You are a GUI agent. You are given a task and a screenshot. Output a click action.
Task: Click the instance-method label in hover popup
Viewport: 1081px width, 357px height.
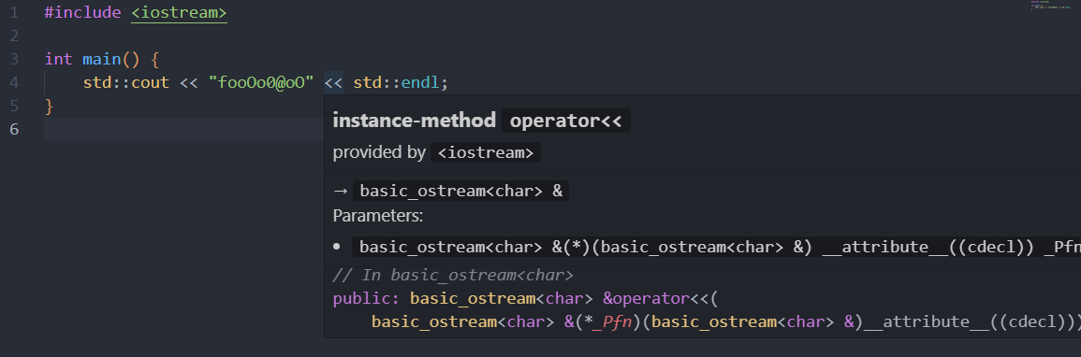415,121
